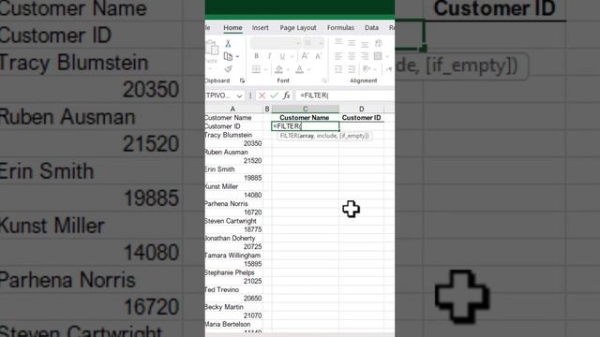Open the Font settings dialog launcher
Image resolution: width=600 pixels, height=337 pixels.
[x=324, y=81]
